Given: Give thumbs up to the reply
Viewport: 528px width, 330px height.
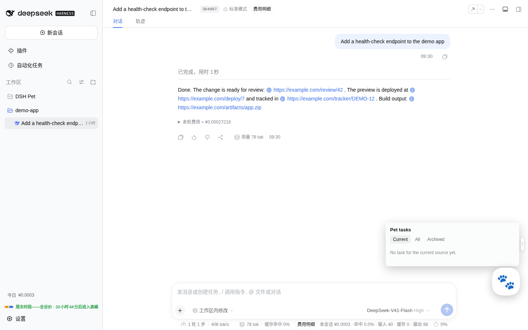Looking at the screenshot, I should tap(194, 137).
